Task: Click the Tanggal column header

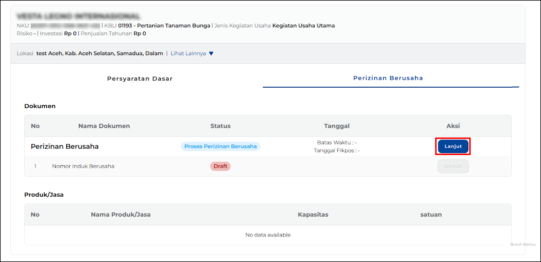Action: [337, 126]
